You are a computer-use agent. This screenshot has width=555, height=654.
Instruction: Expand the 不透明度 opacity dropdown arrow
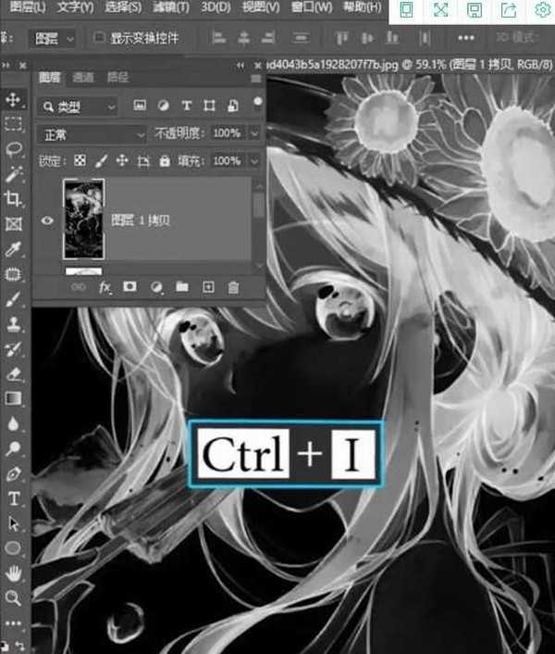click(x=255, y=134)
